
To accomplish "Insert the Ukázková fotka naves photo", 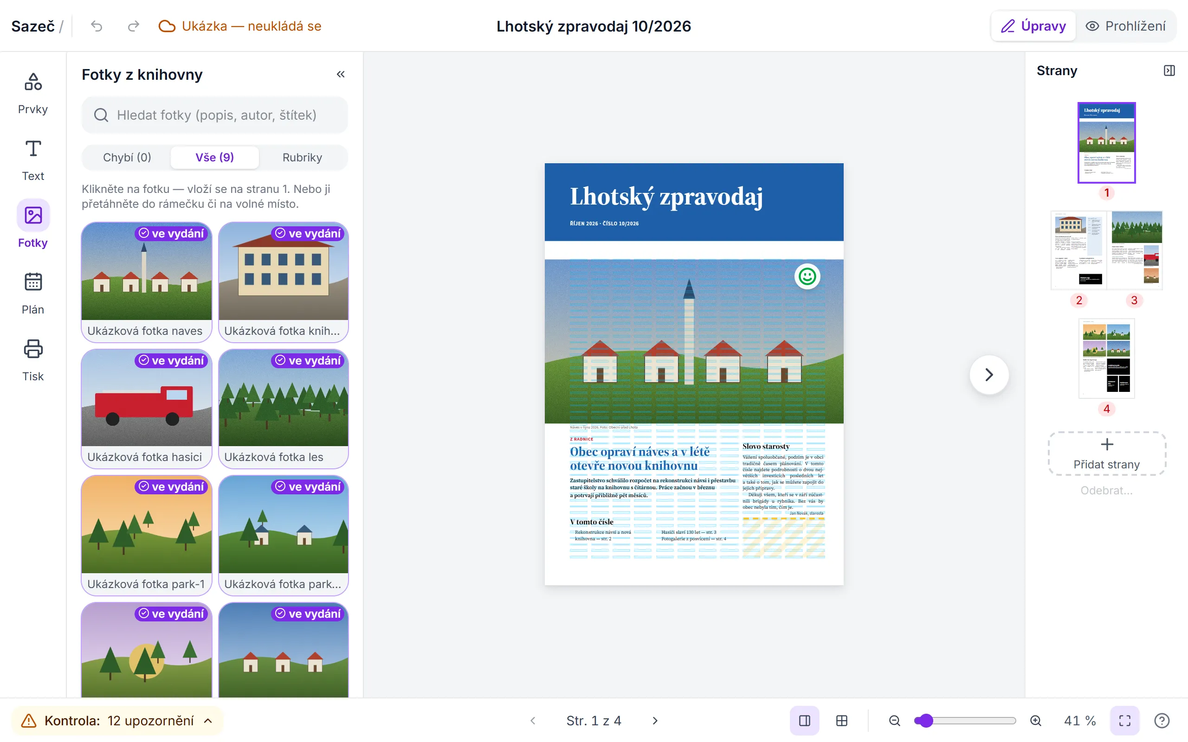I will (x=146, y=282).
